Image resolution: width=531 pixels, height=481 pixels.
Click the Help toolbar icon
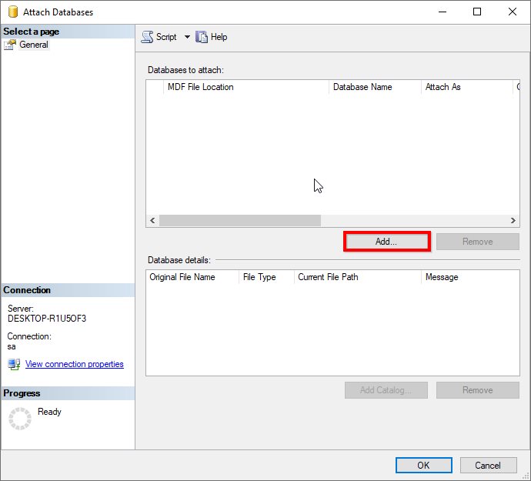coord(202,37)
